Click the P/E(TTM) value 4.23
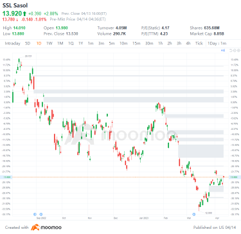Screen dimensions: 241x234 [164, 34]
